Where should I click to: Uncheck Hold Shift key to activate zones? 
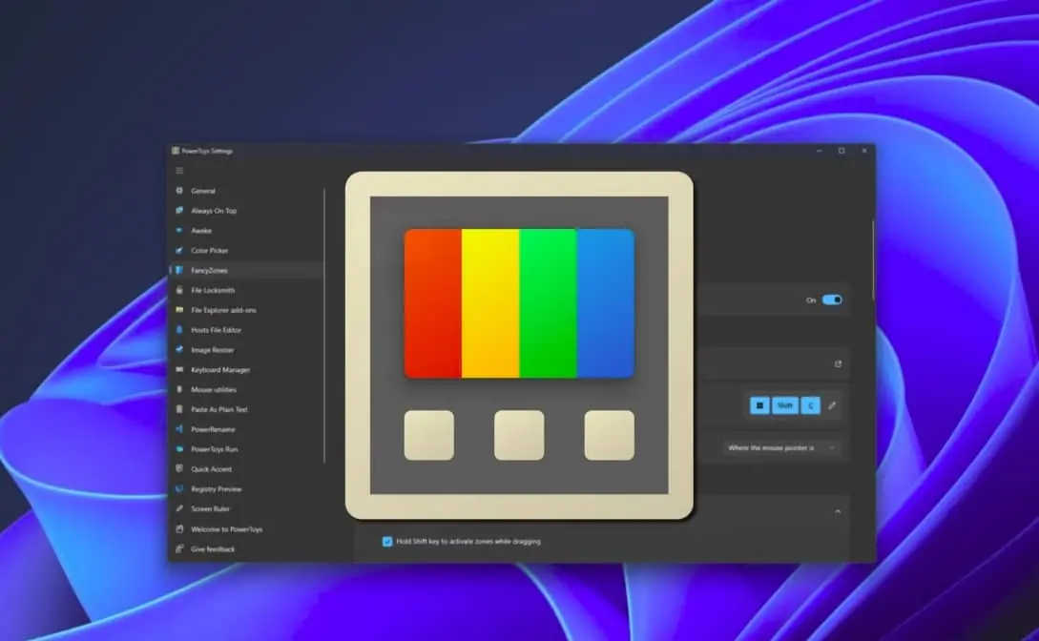pos(387,542)
